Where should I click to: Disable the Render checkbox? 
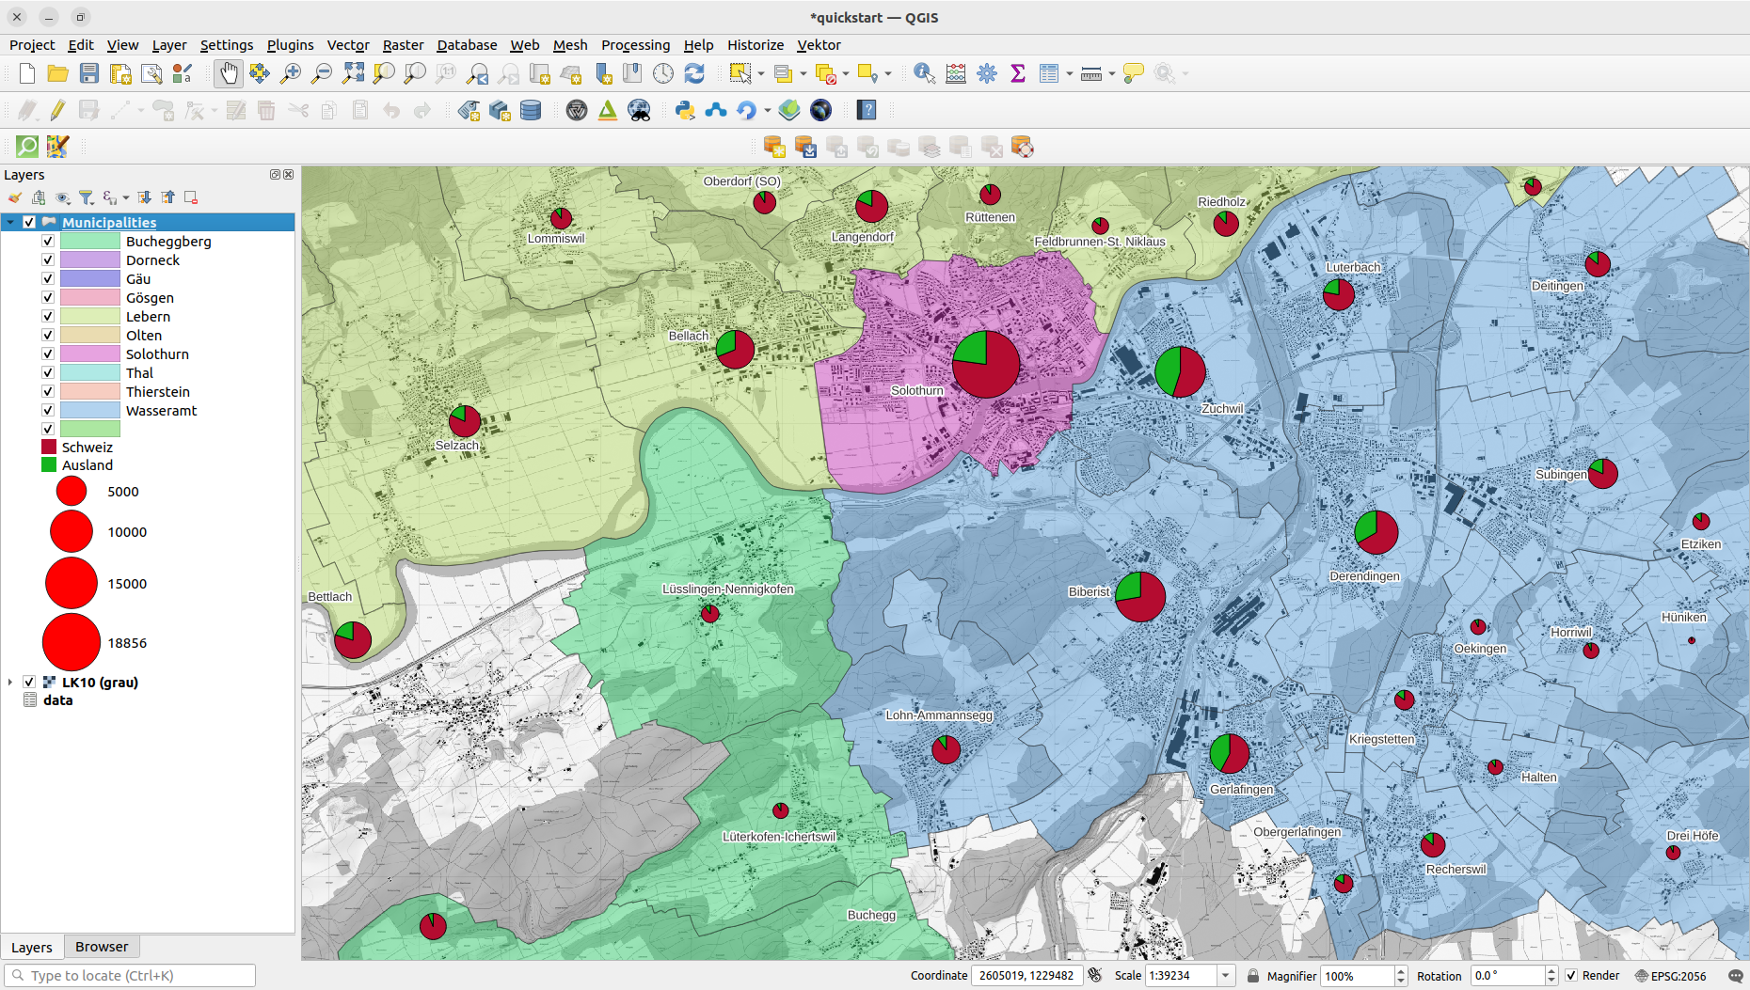(x=1571, y=976)
